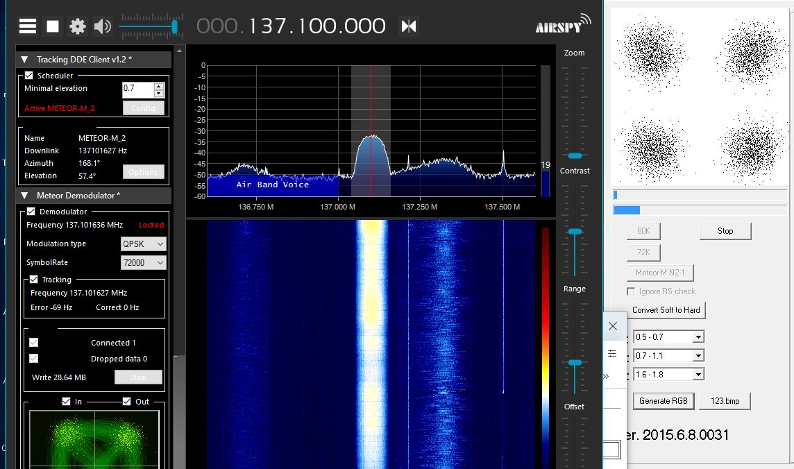Click the Generate RGB button
794x469 pixels.
pos(664,401)
